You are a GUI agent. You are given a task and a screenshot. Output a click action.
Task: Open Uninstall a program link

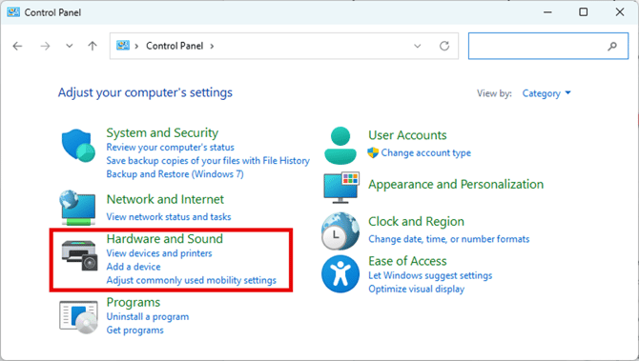click(x=148, y=316)
